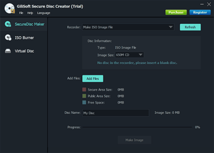Switch to the ISO Burner label
Screen dimensions: 214x153
tap(24, 38)
